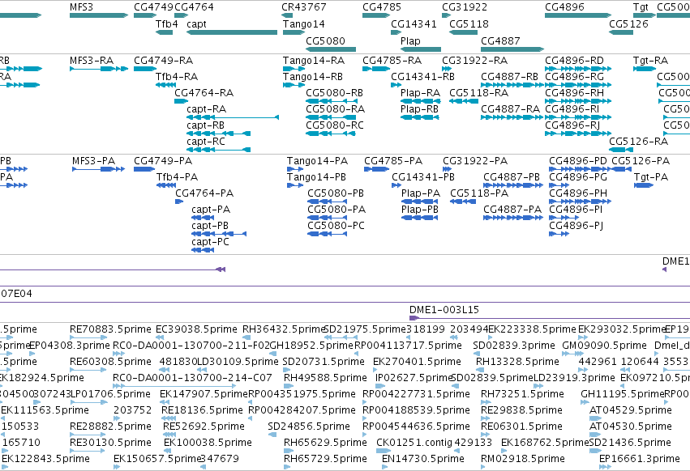The height and width of the screenshot is (471, 690).
Task: Click the CG5080-PB protein label
Action: point(336,193)
